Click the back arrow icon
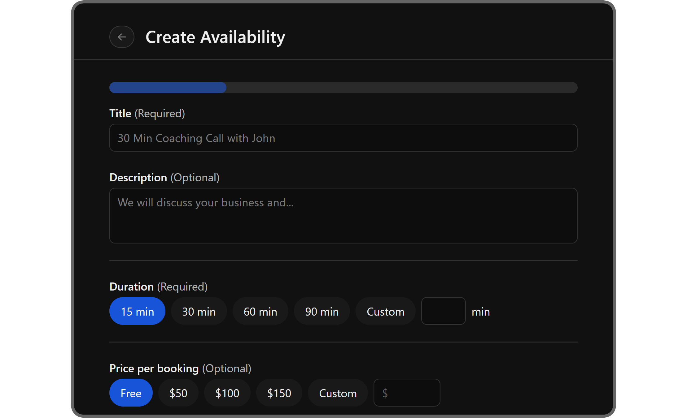687x418 pixels. (122, 37)
